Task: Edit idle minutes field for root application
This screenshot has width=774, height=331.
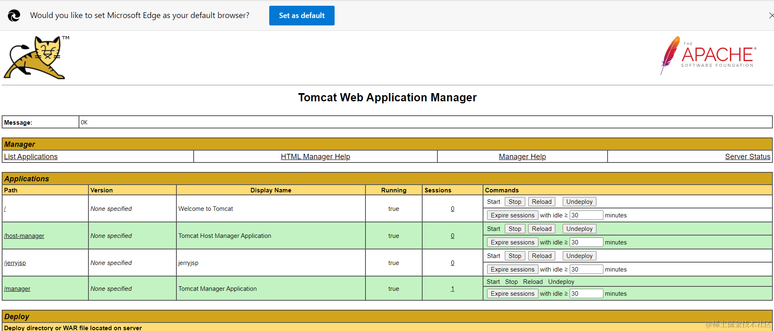Action: pyautogui.click(x=586, y=215)
